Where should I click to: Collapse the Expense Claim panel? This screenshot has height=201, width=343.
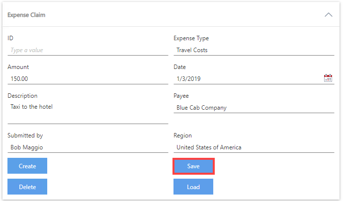pyautogui.click(x=328, y=15)
